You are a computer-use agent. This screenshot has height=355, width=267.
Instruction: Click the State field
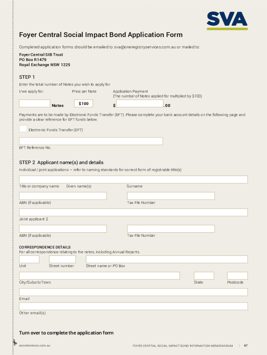click(204, 276)
